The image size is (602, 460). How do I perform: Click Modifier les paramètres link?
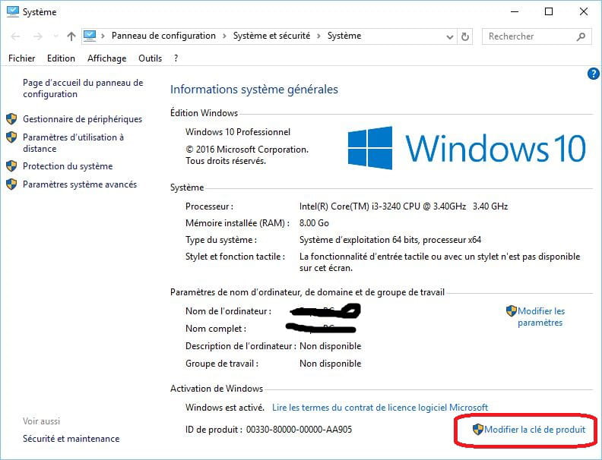pyautogui.click(x=541, y=317)
